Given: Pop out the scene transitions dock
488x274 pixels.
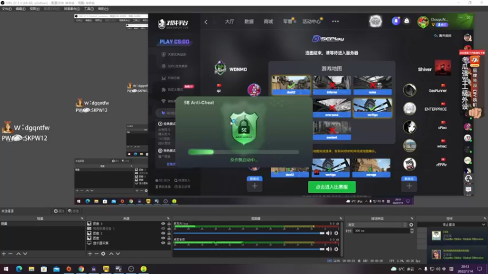Looking at the screenshot, I should pos(412,219).
